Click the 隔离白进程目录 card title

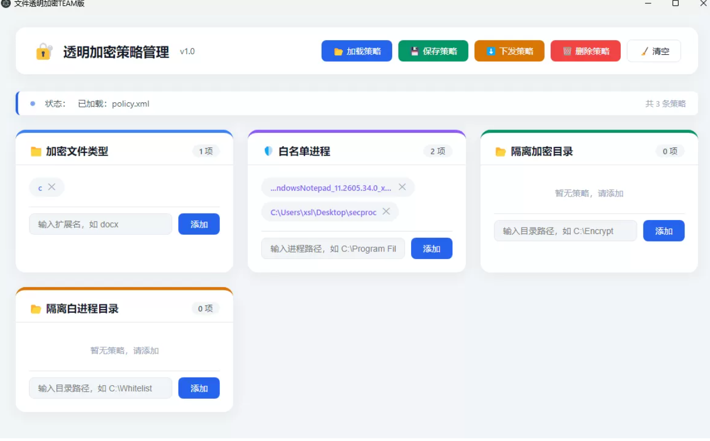(82, 309)
